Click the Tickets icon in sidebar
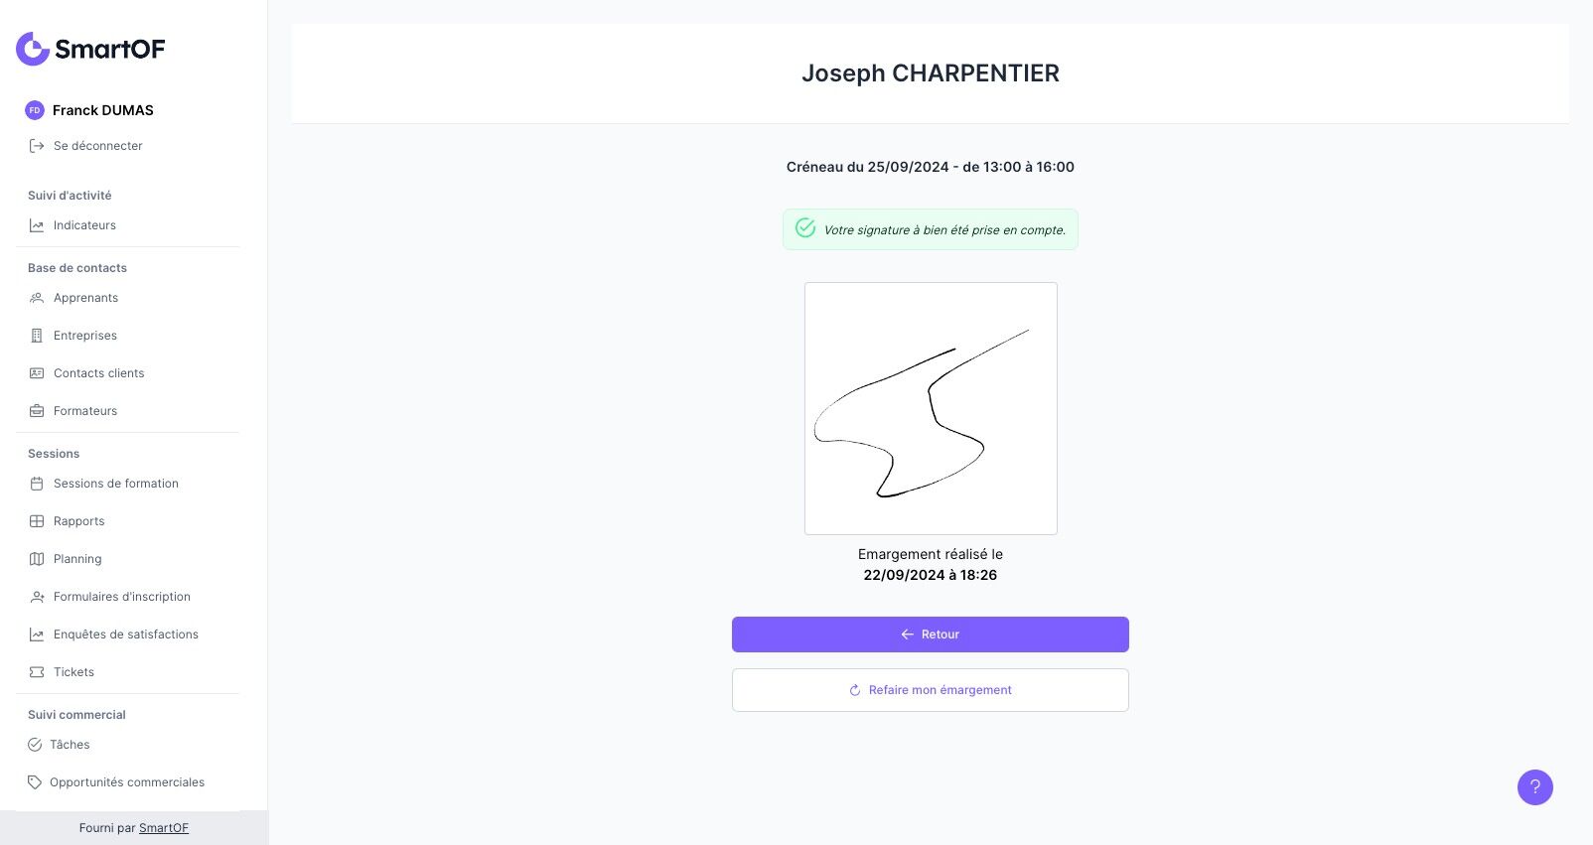The width and height of the screenshot is (1593, 845). pos(37,672)
